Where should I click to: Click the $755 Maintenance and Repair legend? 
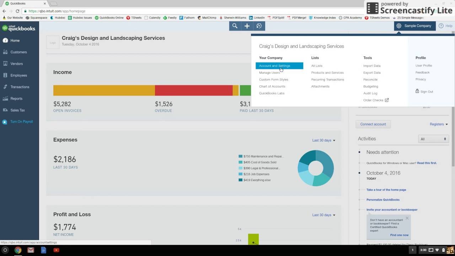pos(261,156)
